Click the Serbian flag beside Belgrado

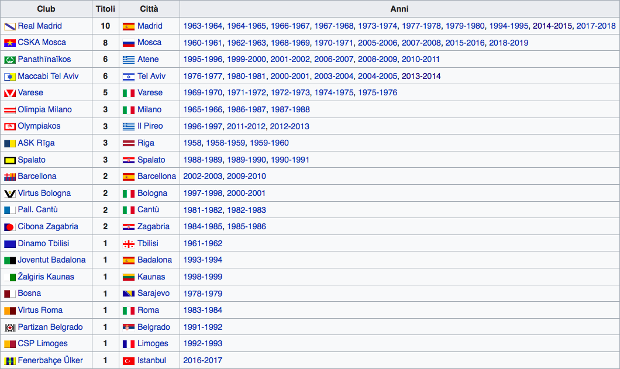(x=129, y=327)
